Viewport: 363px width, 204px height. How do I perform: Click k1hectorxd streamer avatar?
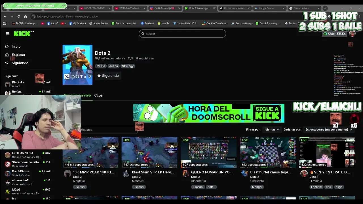[x=185, y=173]
